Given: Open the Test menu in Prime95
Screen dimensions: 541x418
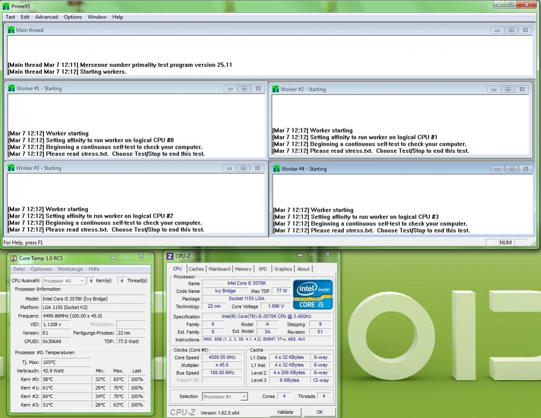Looking at the screenshot, I should point(10,17).
